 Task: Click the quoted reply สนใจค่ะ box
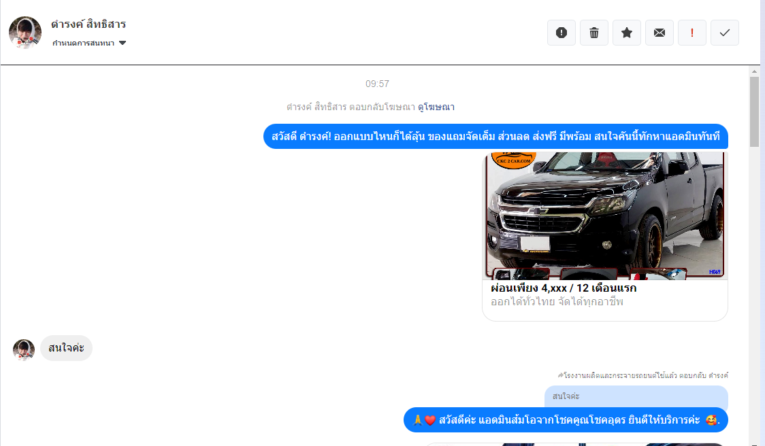tap(636, 397)
